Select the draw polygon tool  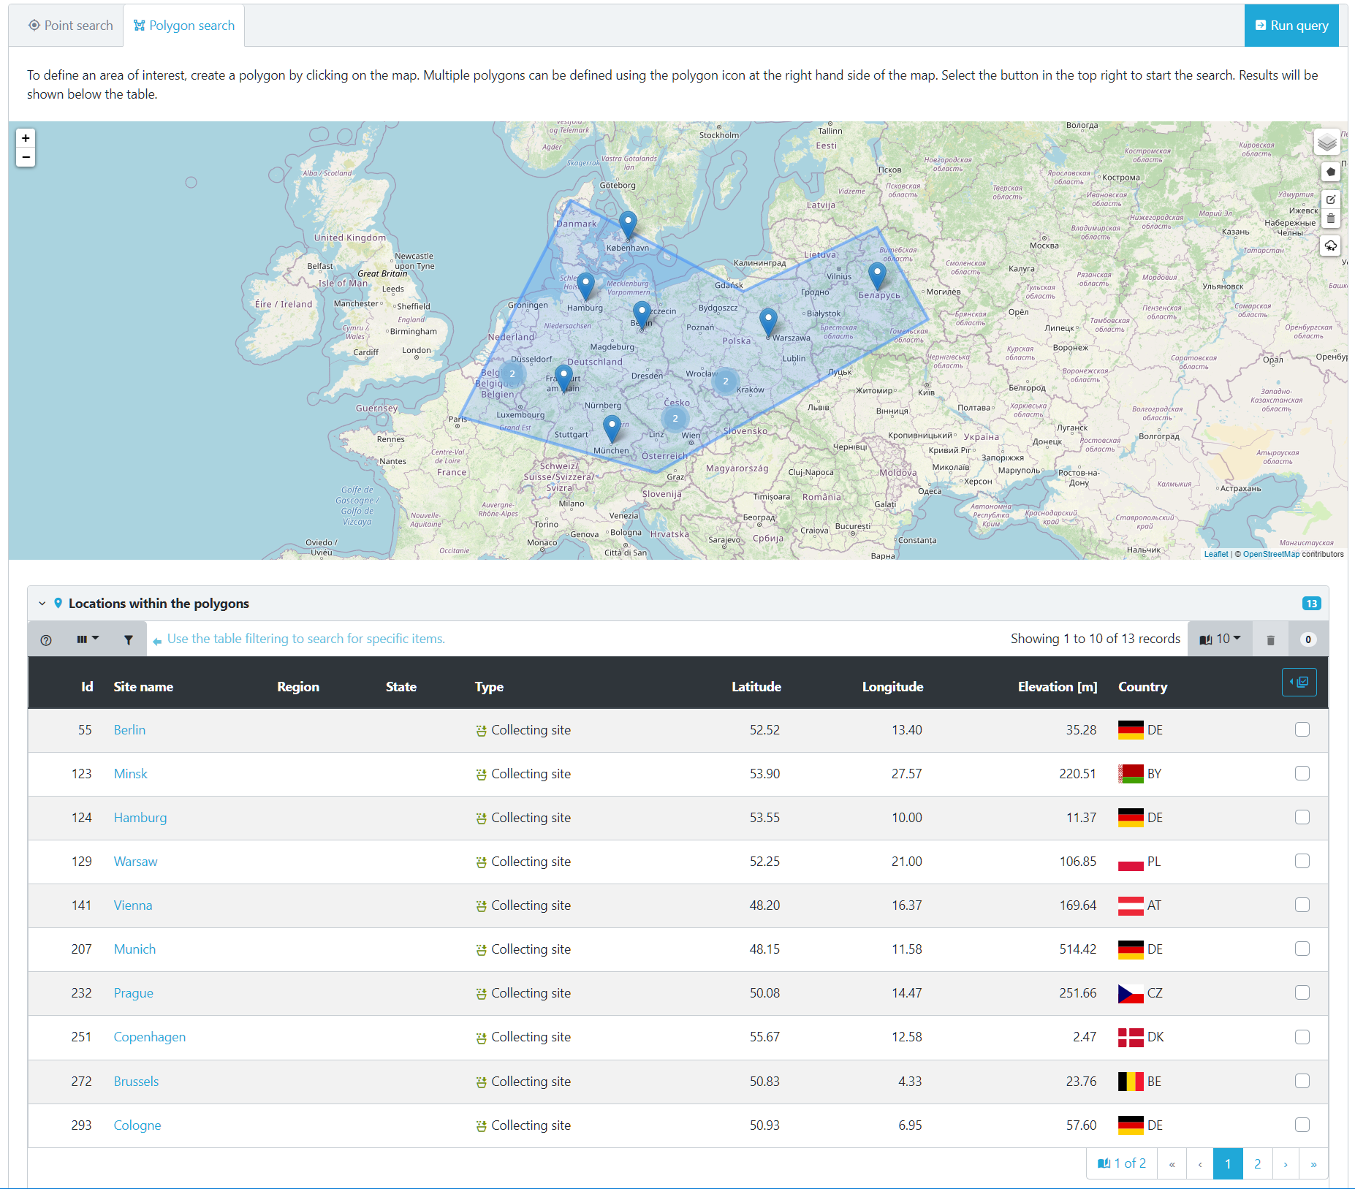pyautogui.click(x=1331, y=172)
